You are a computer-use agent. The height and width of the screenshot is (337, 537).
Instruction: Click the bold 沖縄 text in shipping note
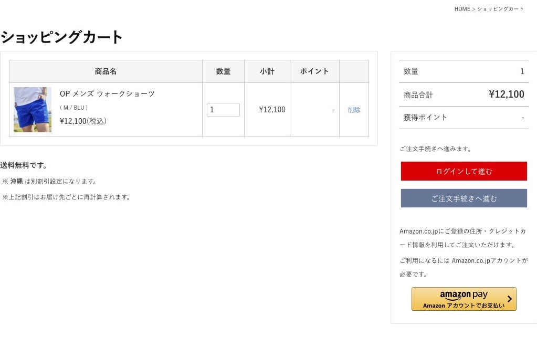pyautogui.click(x=16, y=181)
